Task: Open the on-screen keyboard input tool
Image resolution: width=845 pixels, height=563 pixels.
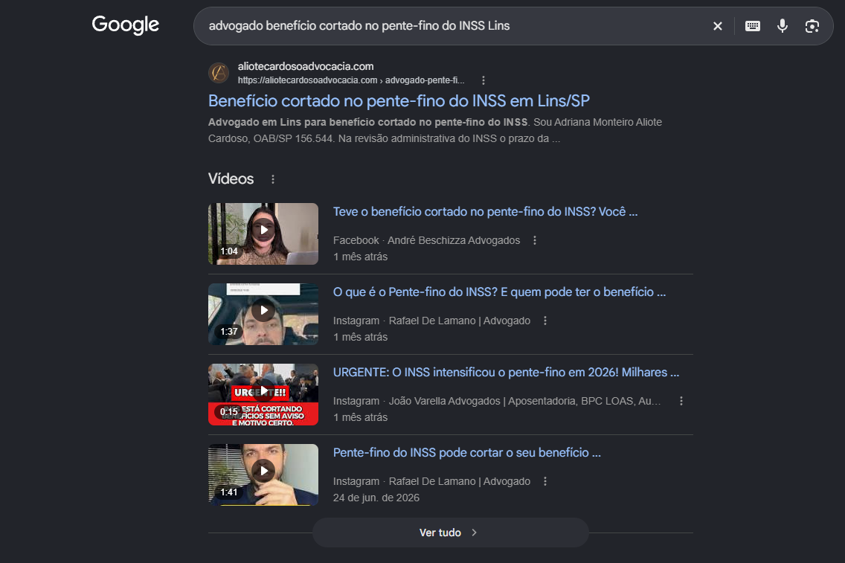Action: coord(752,26)
